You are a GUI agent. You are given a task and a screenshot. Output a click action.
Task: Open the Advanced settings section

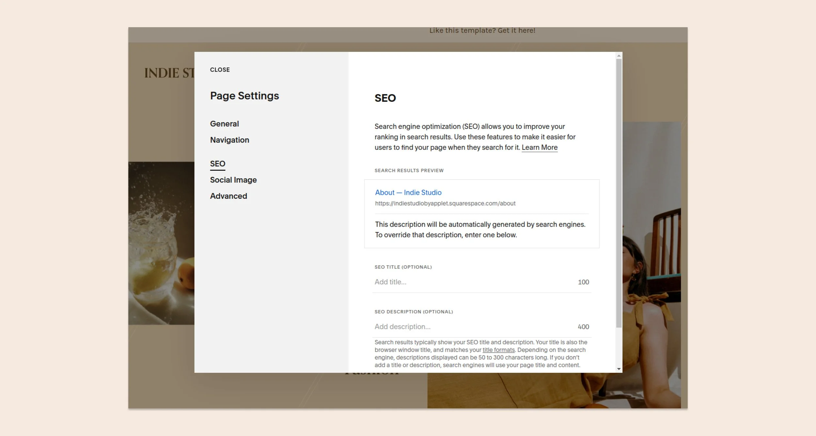[228, 196]
